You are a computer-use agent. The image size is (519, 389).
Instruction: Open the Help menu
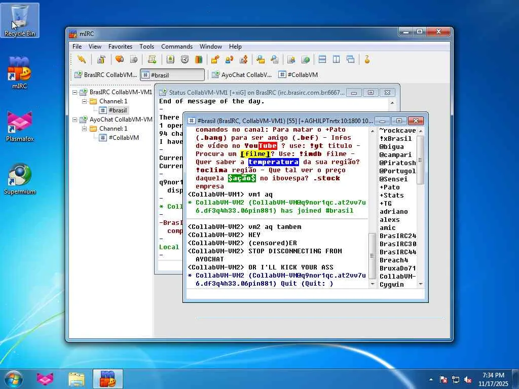click(x=235, y=47)
